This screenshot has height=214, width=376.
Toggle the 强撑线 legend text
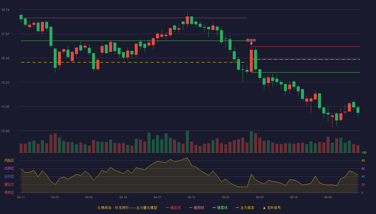tap(222, 208)
